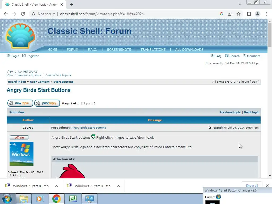The width and height of the screenshot is (272, 204).
Task: Click the Chrome taskbar icon
Action: (56, 199)
